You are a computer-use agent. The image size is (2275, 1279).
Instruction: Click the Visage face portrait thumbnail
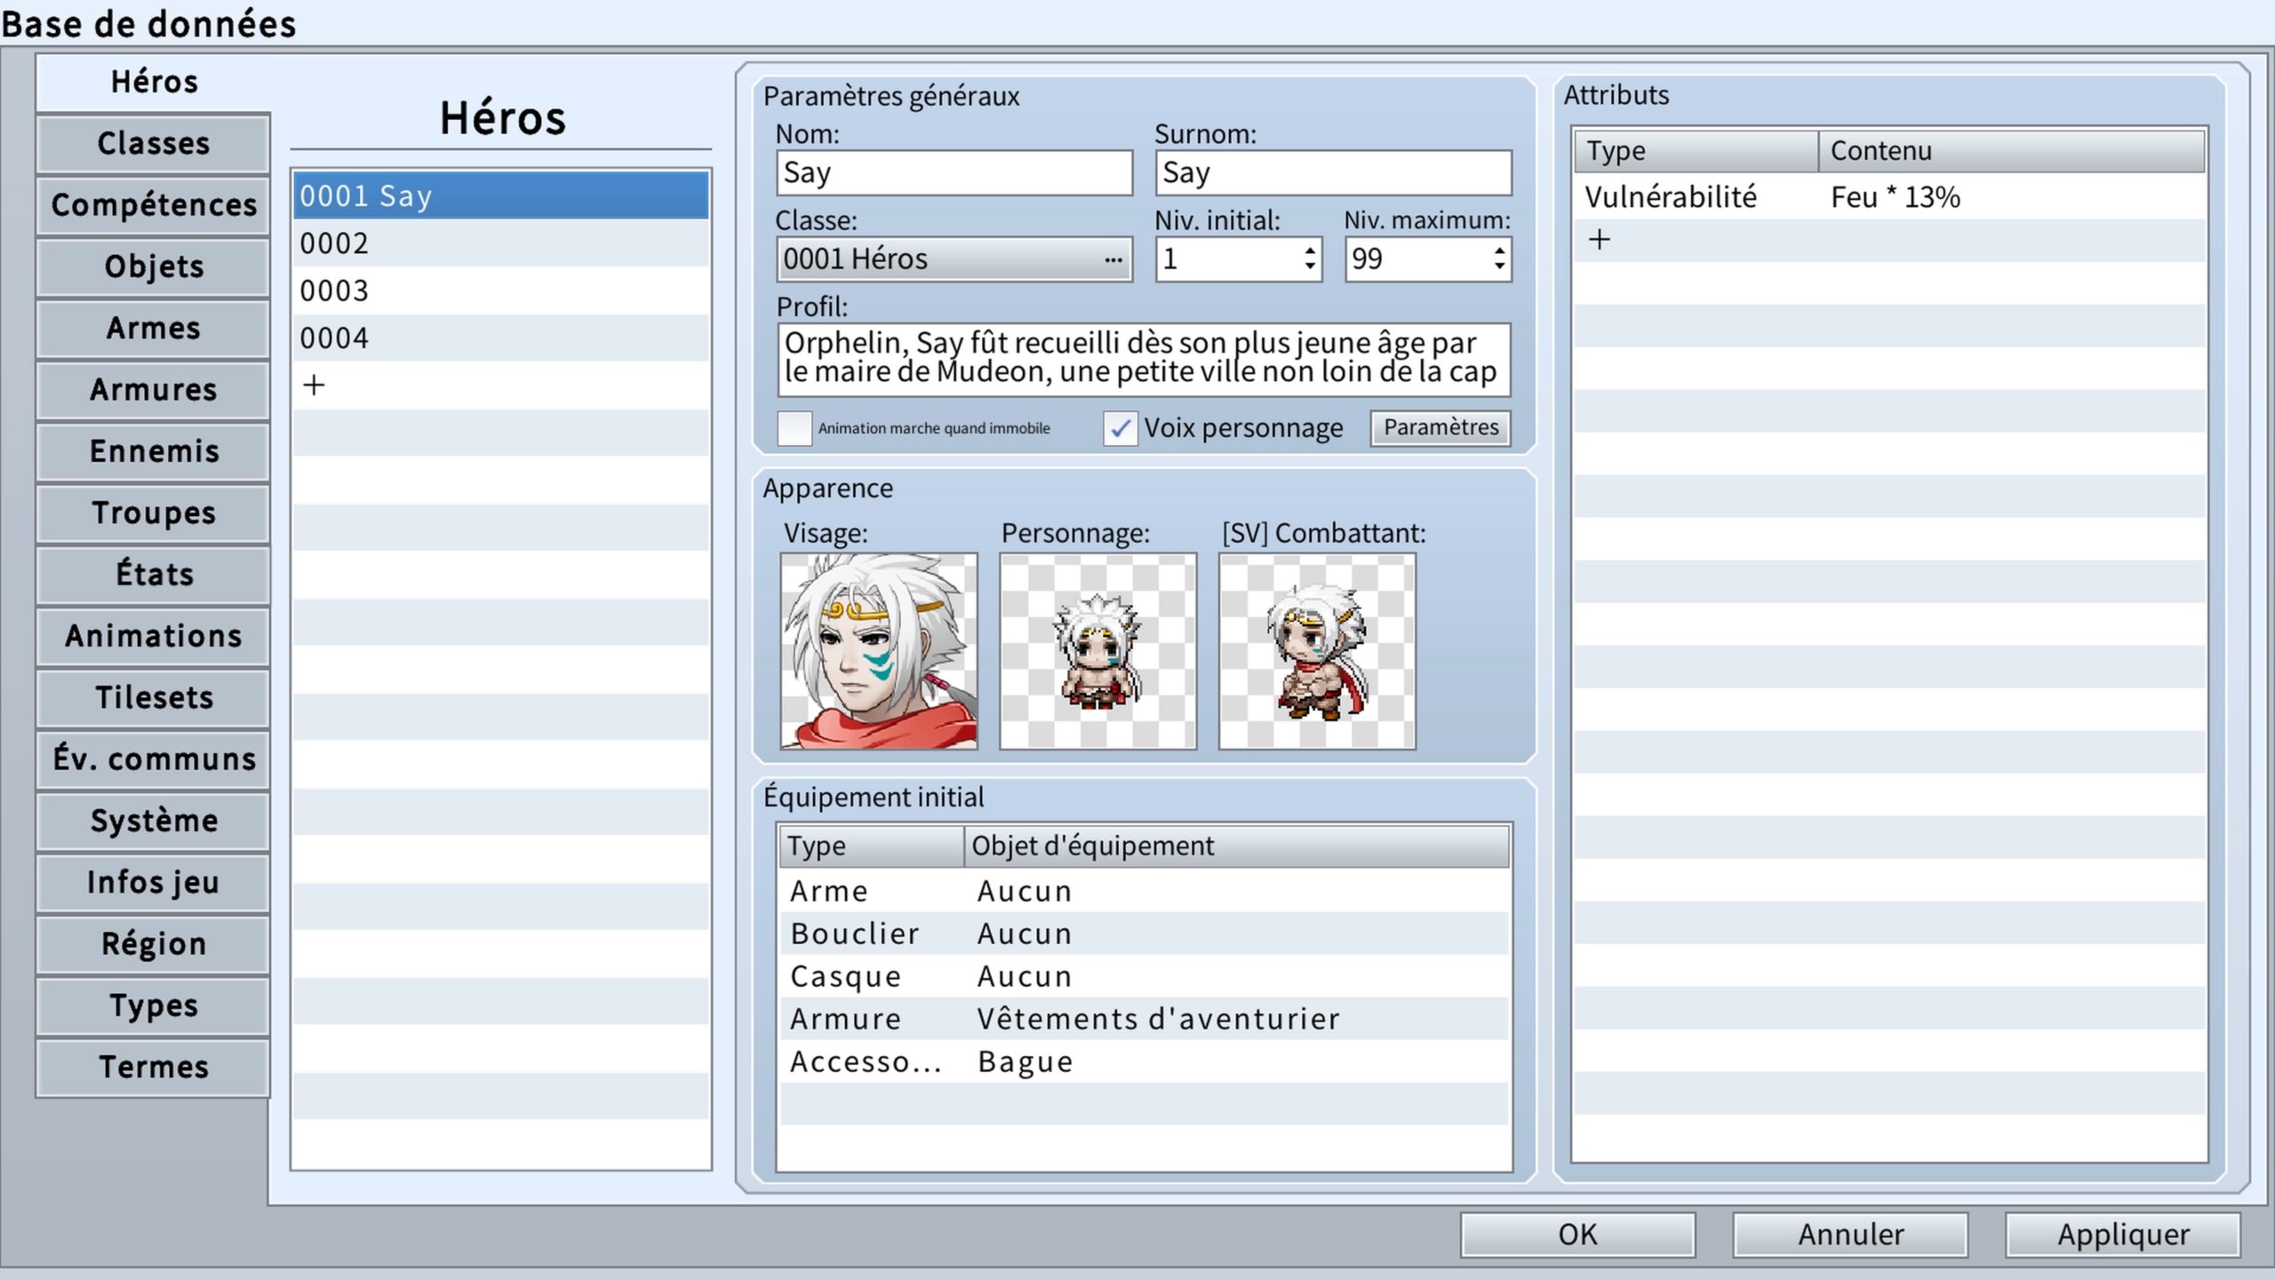(x=878, y=651)
